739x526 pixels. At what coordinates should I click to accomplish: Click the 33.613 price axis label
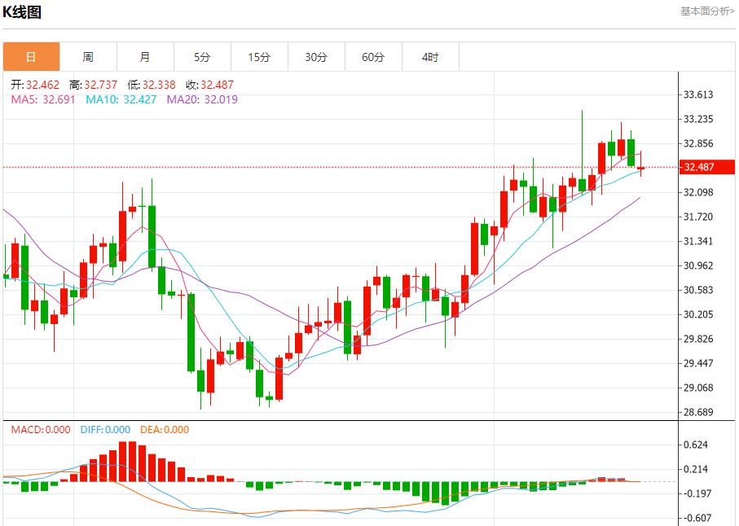(698, 94)
